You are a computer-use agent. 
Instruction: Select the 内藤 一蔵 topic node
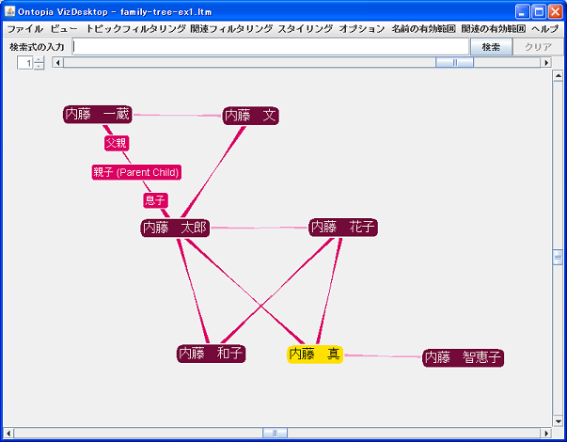(98, 115)
